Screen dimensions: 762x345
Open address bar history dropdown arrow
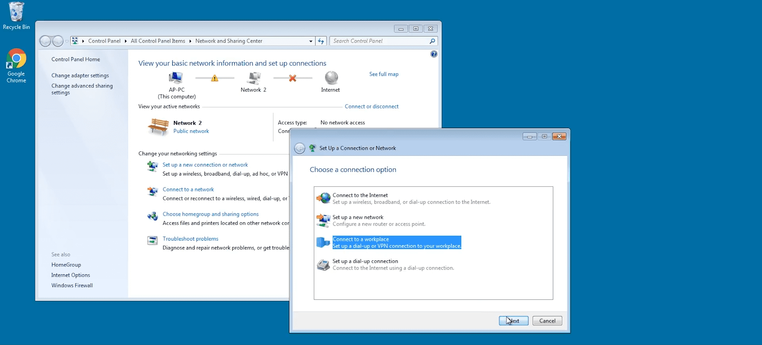point(311,41)
